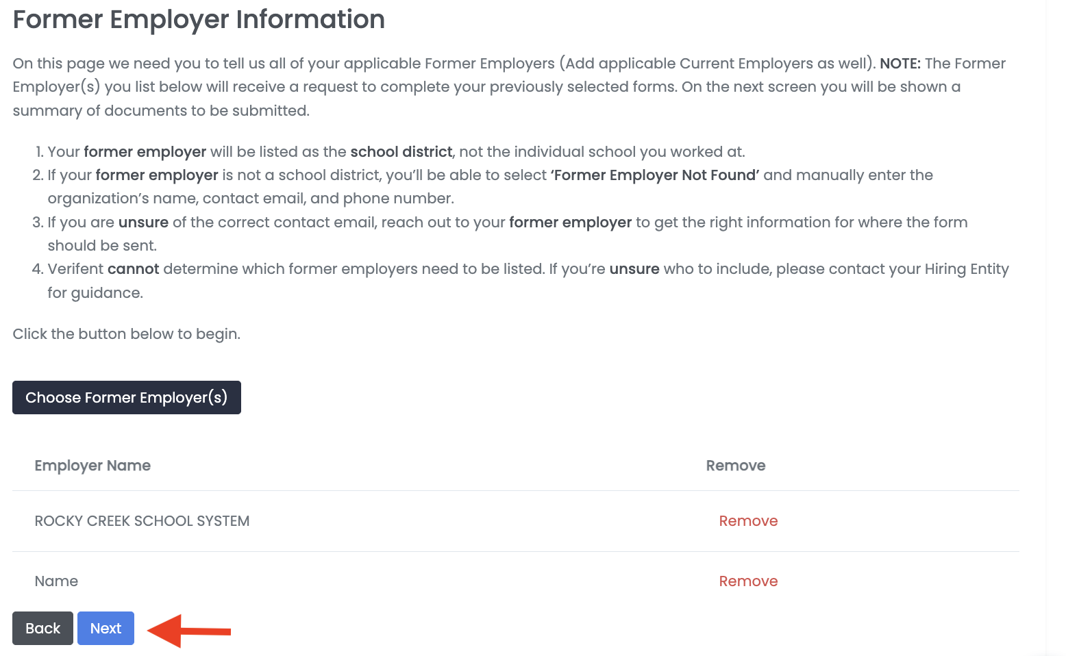Remove the employer entry labeled Name
The width and height of the screenshot is (1066, 656).
pyautogui.click(x=748, y=581)
